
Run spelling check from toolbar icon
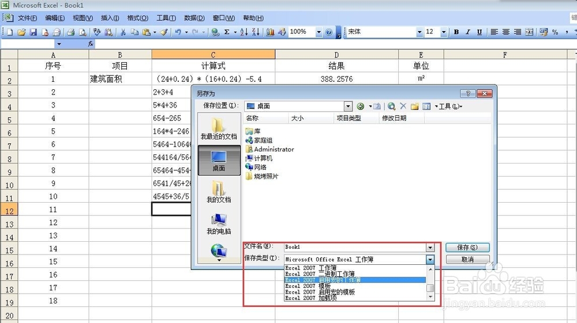(x=97, y=32)
